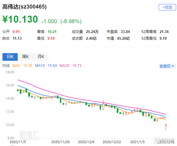Click the 52周最低 value next to its label
This screenshot has width=177, height=146.
(x=163, y=38)
